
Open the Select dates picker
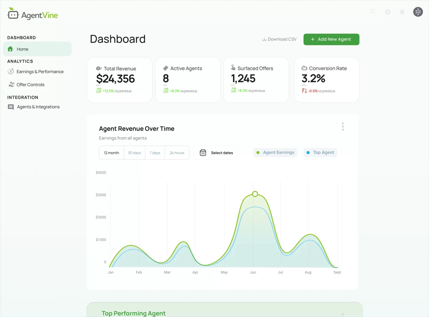point(216,153)
